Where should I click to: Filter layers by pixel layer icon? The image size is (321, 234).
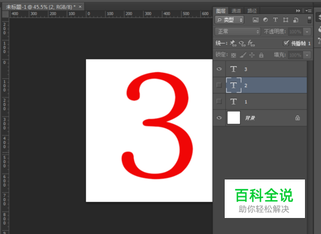tap(256, 20)
